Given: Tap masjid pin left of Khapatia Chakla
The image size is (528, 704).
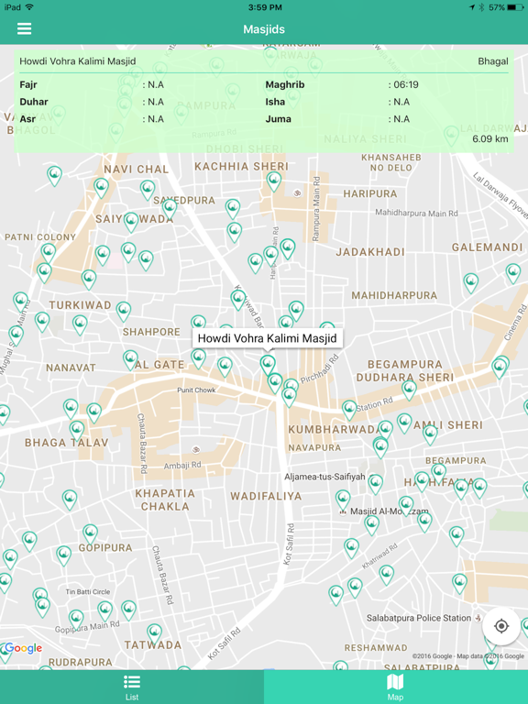Looking at the screenshot, I should 70,500.
